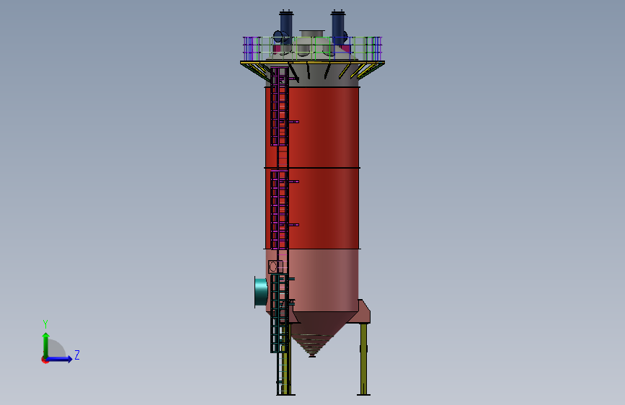Screen dimensions: 625x405
Task: Select the middle red cylindrical shell section
Action: tap(324, 208)
